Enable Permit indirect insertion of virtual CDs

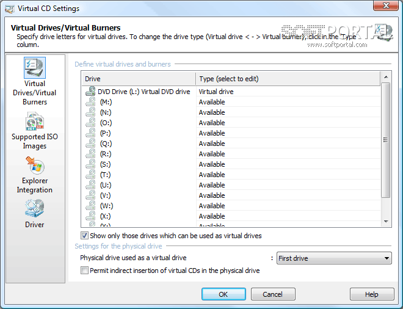point(84,271)
